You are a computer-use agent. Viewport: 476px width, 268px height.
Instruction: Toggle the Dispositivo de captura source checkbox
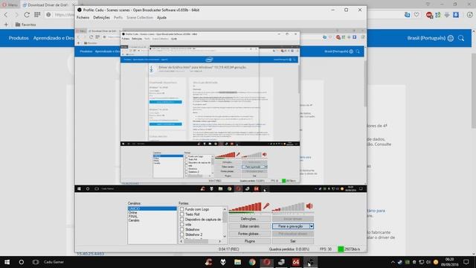pos(182,220)
